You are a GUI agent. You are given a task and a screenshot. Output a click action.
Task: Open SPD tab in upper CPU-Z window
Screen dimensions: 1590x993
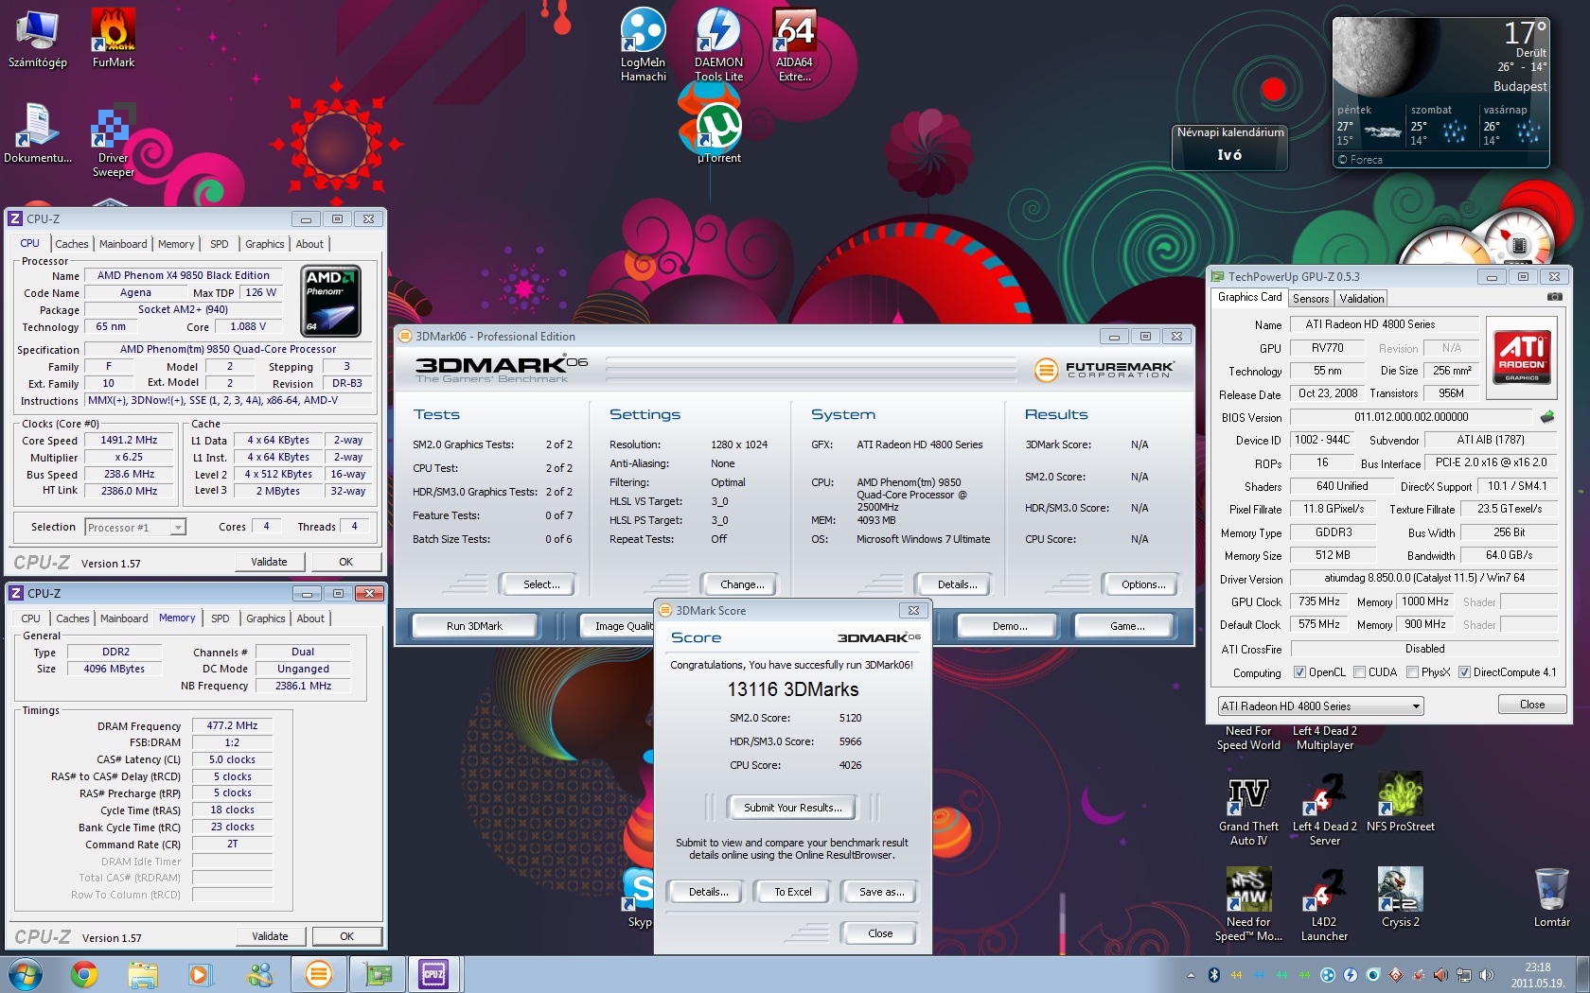[219, 244]
